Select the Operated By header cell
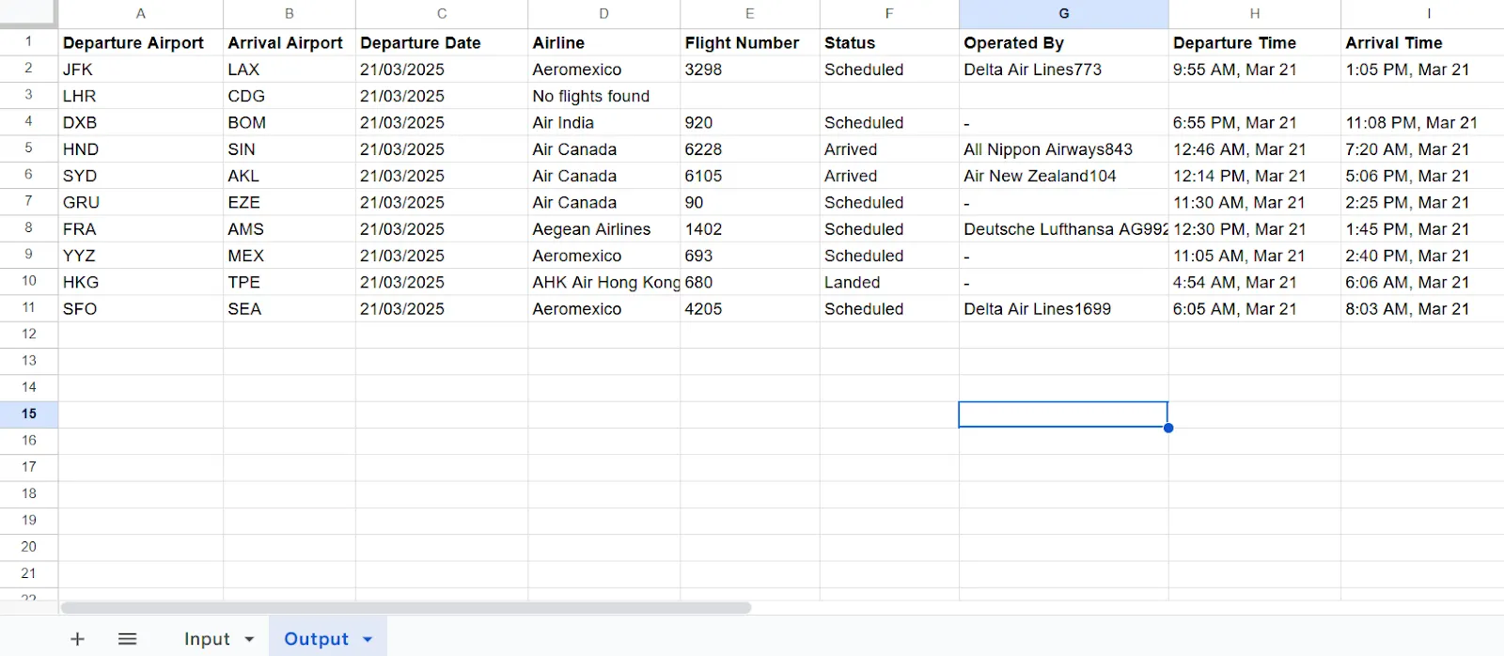 click(1064, 43)
